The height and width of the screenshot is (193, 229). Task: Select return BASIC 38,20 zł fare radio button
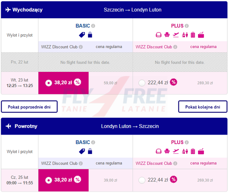[x=49, y=180]
